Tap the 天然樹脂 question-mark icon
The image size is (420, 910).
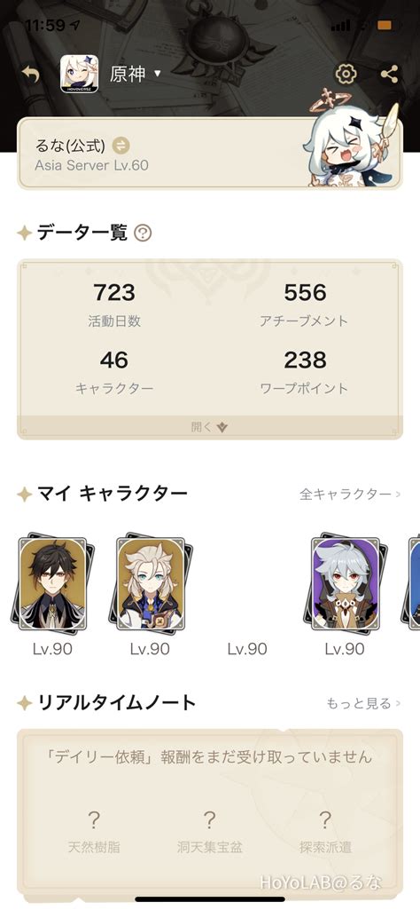pos(94,820)
